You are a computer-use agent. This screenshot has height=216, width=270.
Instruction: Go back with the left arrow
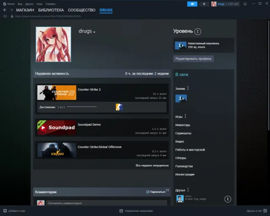coord(5,10)
